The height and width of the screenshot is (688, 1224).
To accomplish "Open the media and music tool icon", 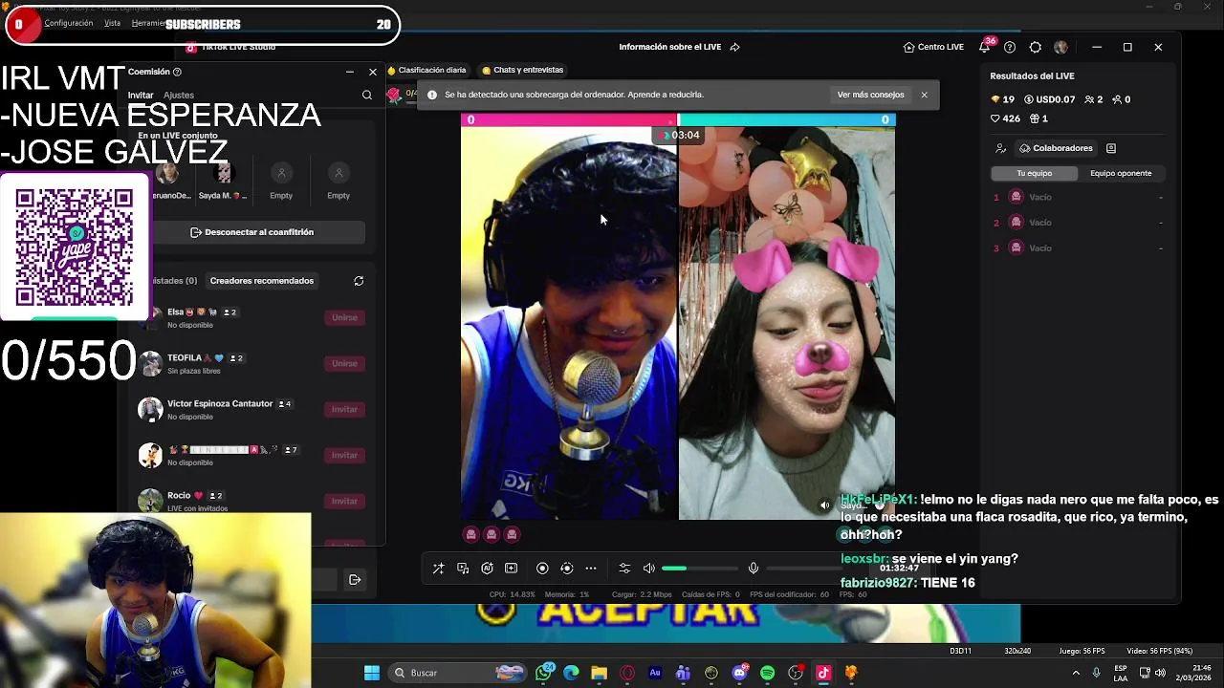I will point(463,569).
